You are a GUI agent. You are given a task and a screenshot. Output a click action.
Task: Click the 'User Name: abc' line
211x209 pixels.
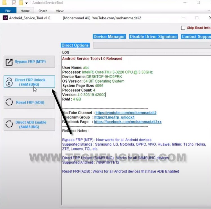point(76,68)
